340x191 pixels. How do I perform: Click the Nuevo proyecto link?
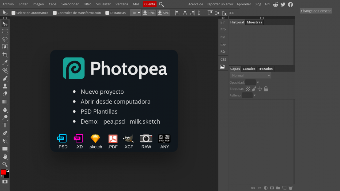102,92
